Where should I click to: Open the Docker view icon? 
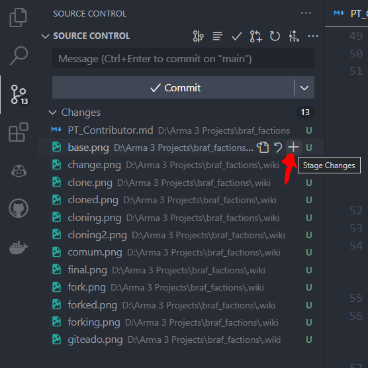[19, 248]
